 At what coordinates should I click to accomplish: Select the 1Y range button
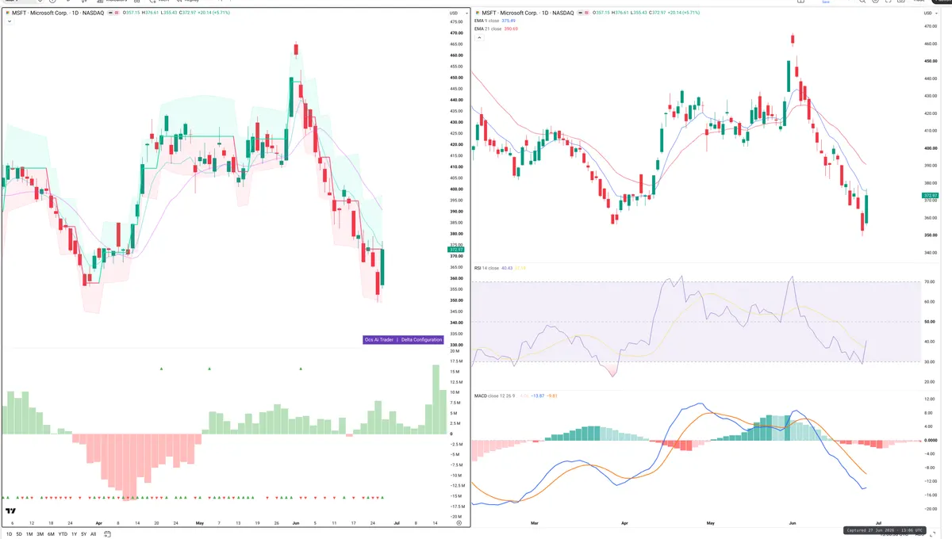(74, 534)
